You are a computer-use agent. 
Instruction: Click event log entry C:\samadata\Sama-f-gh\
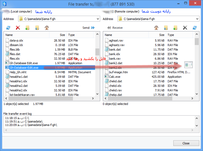(31, 125)
